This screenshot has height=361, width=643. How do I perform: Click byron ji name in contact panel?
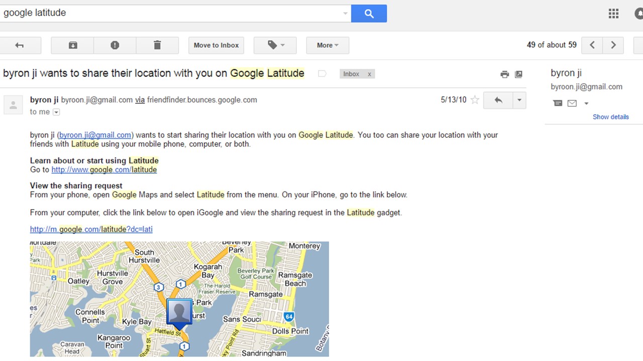566,73
